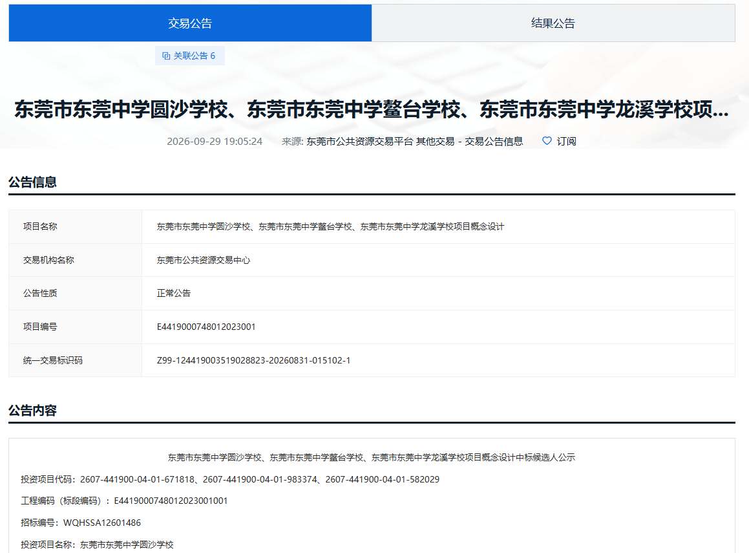Image resolution: width=749 pixels, height=553 pixels.
Task: Click 东莞市公共资源交易中心 value cell
Action: pyautogui.click(x=438, y=260)
